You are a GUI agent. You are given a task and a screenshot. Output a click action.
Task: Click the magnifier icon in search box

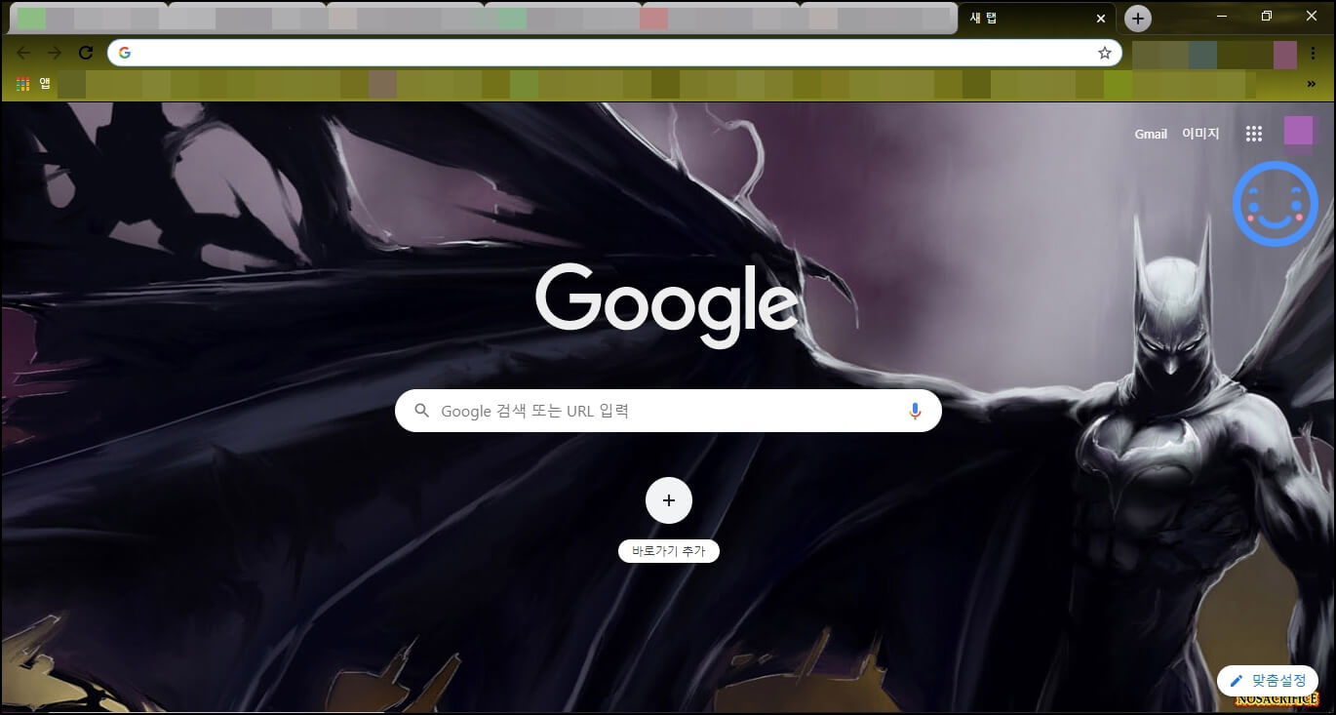coord(422,411)
